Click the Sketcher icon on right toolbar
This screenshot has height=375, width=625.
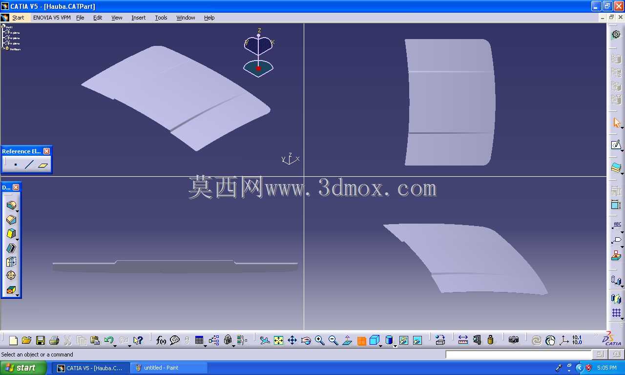point(616,145)
